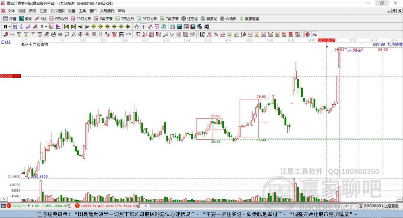Click the highlighted date 2023-05-24 marker

tap(326, 41)
